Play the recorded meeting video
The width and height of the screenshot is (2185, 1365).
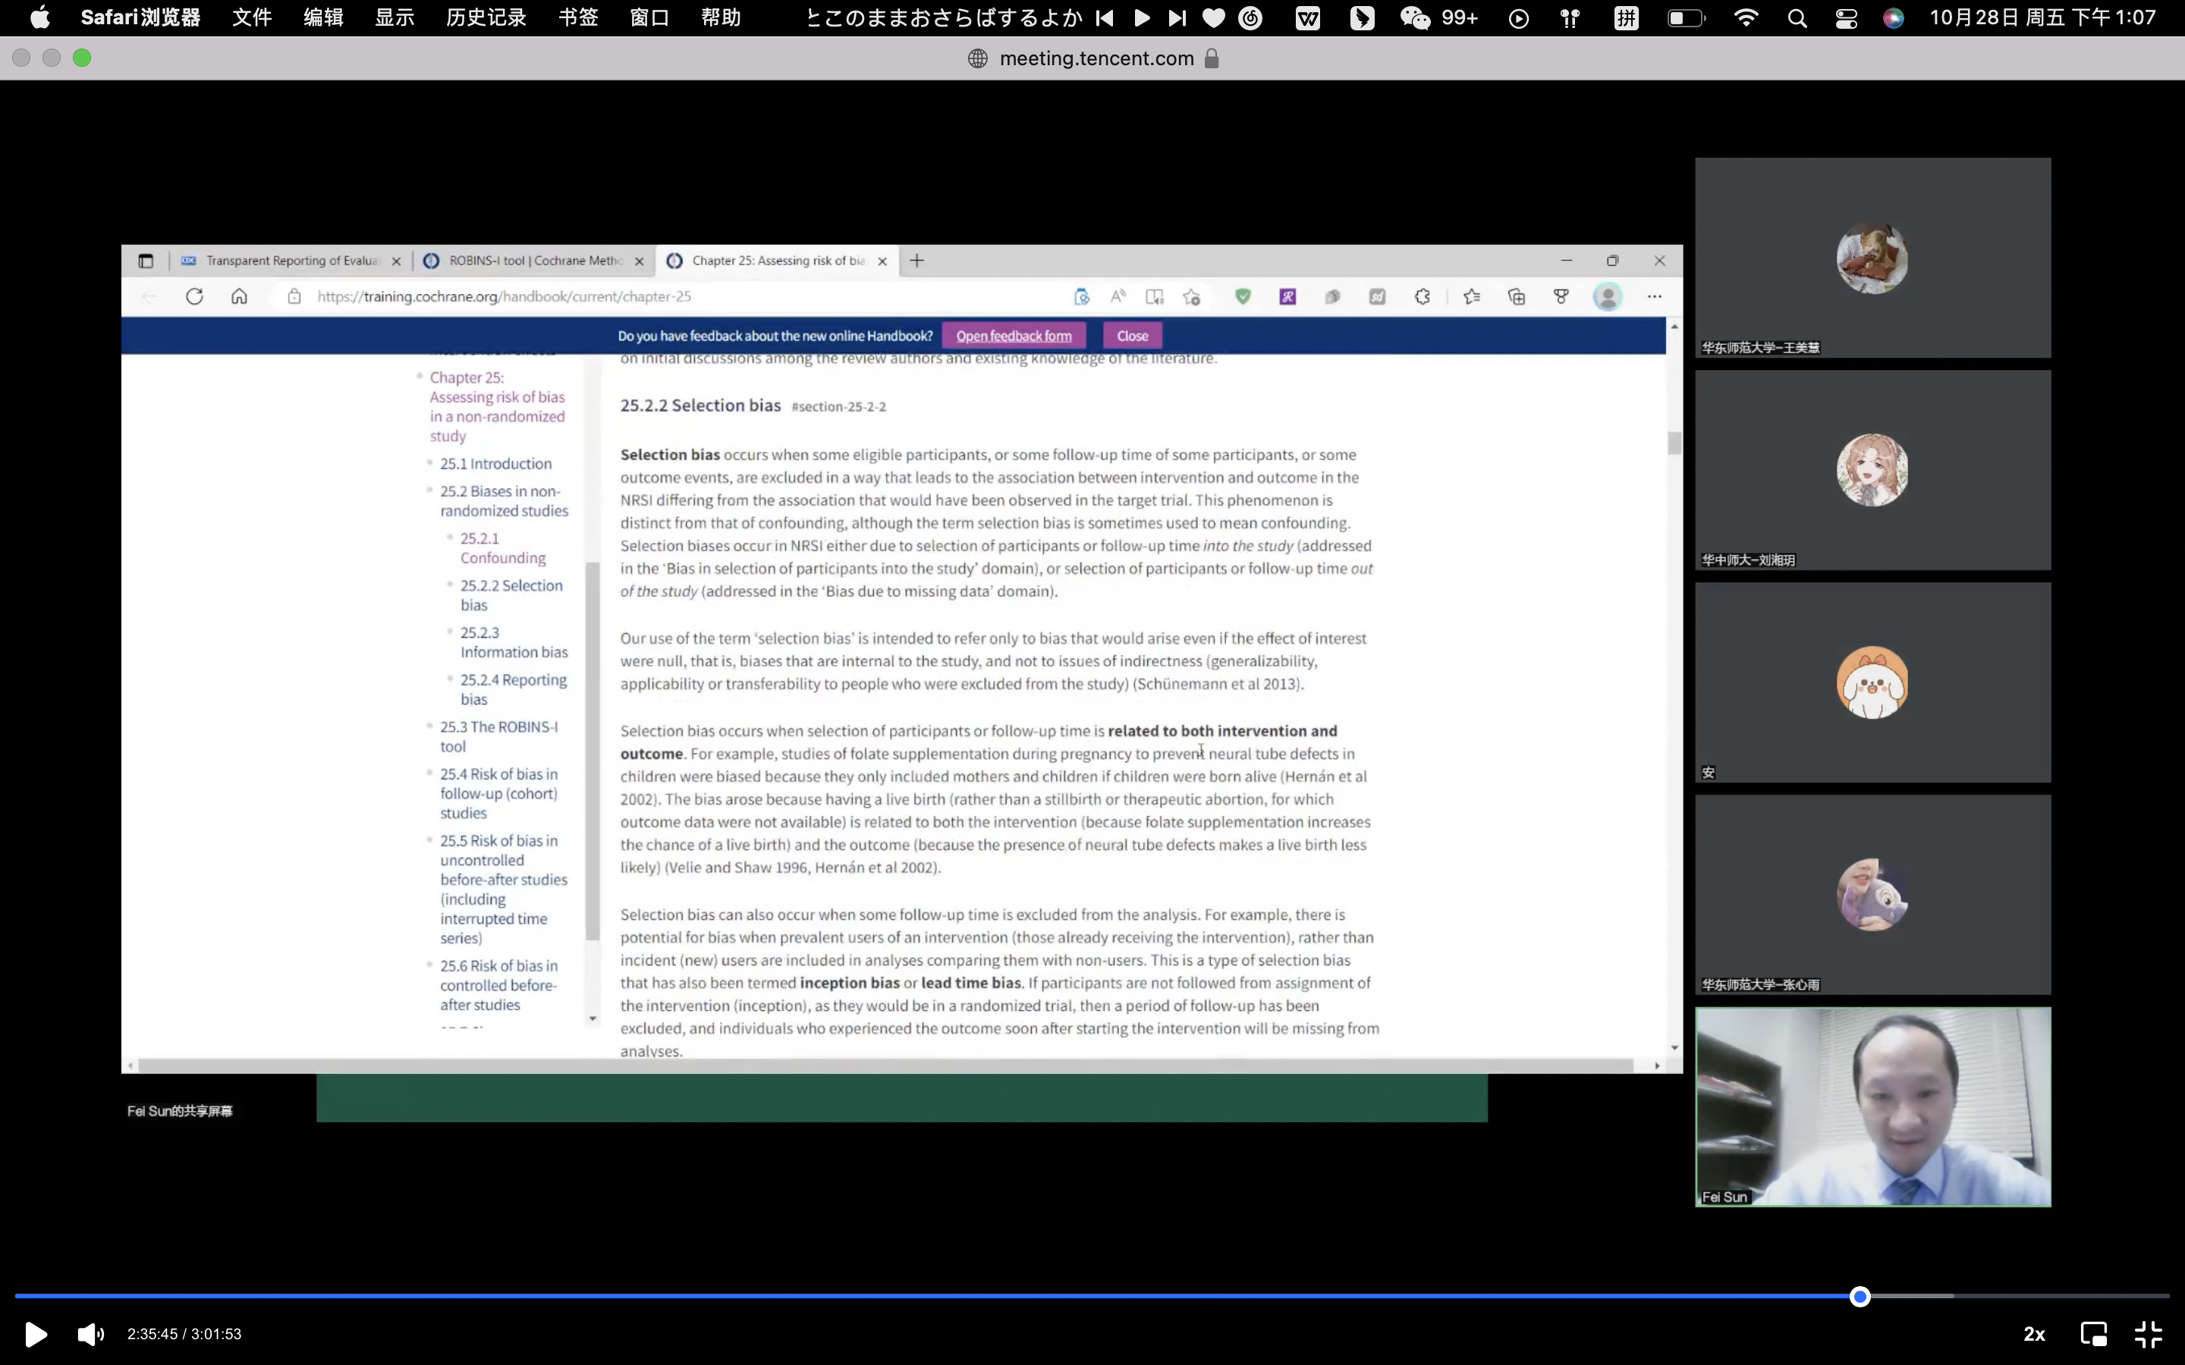35,1333
